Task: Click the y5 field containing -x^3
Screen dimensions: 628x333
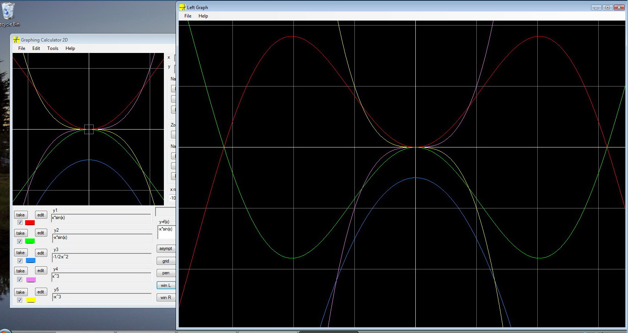Action: pyautogui.click(x=102, y=297)
